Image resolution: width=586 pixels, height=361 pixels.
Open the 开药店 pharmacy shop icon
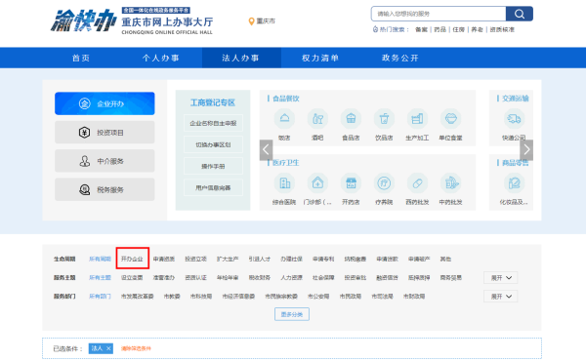pos(351,182)
